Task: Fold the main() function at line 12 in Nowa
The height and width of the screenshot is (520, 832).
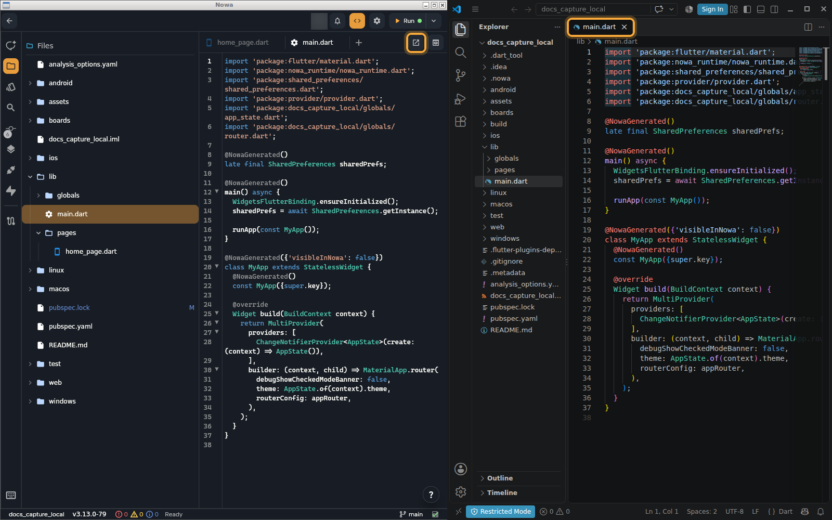Action: click(217, 192)
